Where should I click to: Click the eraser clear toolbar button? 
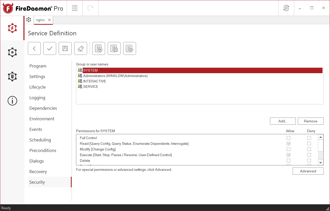[81, 48]
